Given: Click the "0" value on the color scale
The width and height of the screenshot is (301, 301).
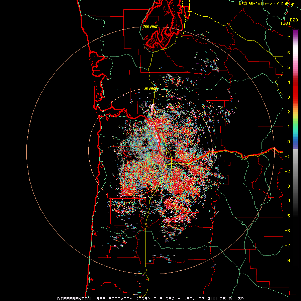Looking at the screenshot, I should [289, 142].
